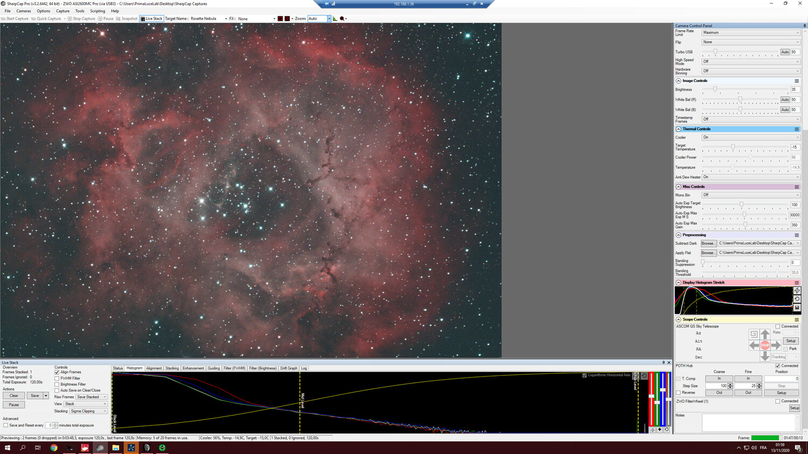808x454 pixels.
Task: Slew the telescope up with the up arrow
Action: (x=765, y=334)
